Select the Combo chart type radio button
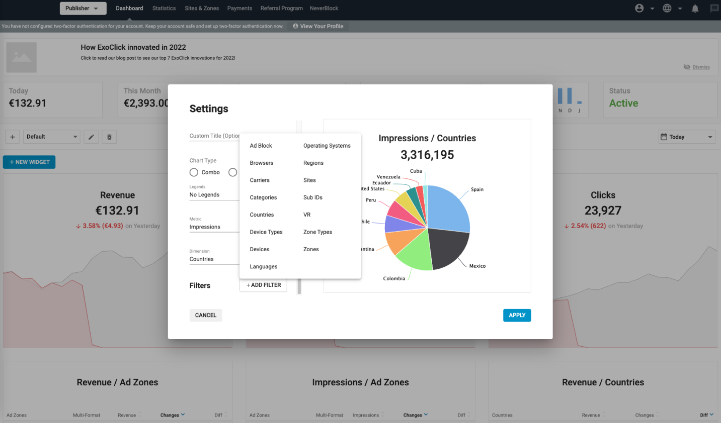This screenshot has width=721, height=423. tap(194, 172)
